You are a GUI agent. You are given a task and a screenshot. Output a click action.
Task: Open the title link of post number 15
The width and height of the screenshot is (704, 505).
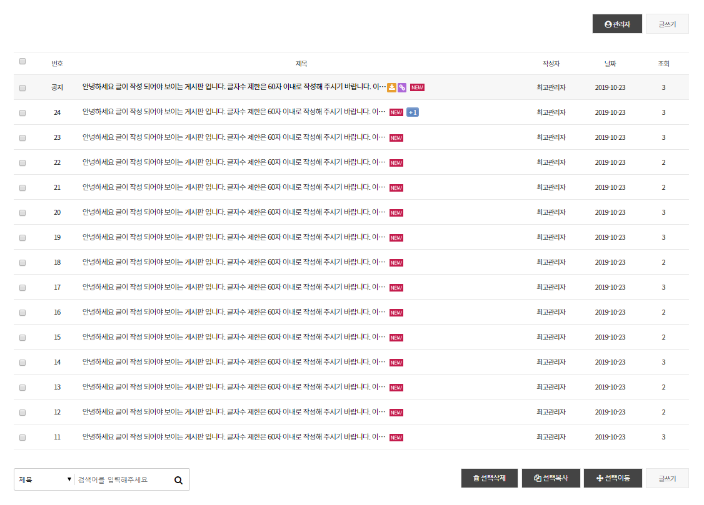click(x=234, y=337)
